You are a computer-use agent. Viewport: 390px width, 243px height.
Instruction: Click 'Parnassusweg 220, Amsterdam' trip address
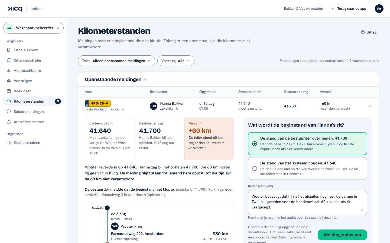(x=138, y=234)
